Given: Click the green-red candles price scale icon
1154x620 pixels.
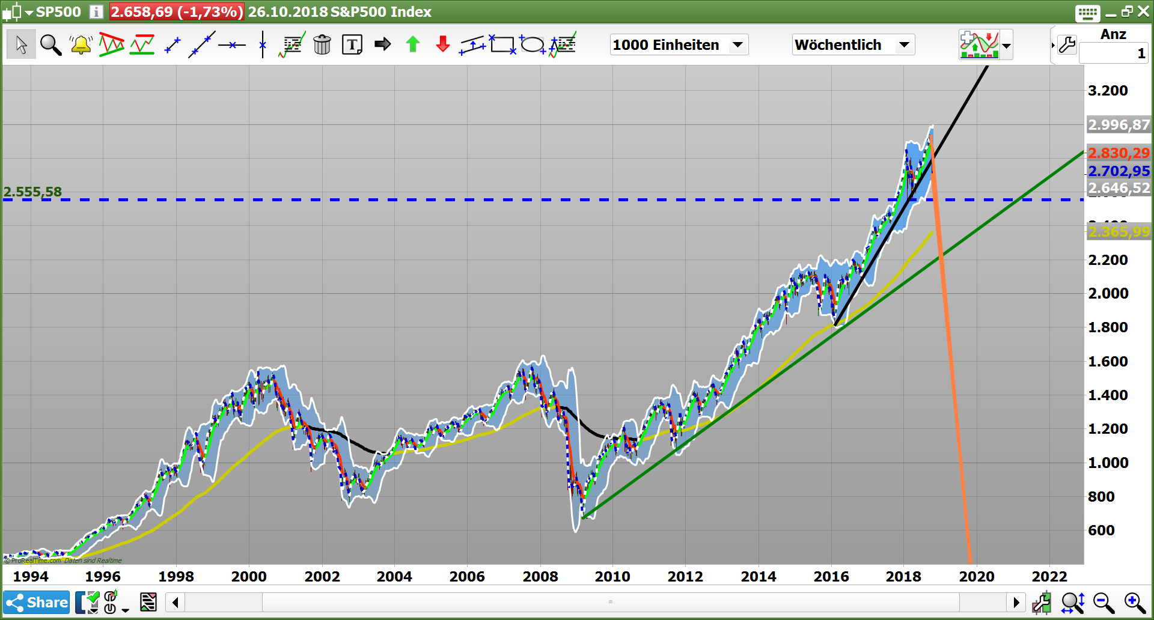Looking at the screenshot, I should (x=1042, y=602).
